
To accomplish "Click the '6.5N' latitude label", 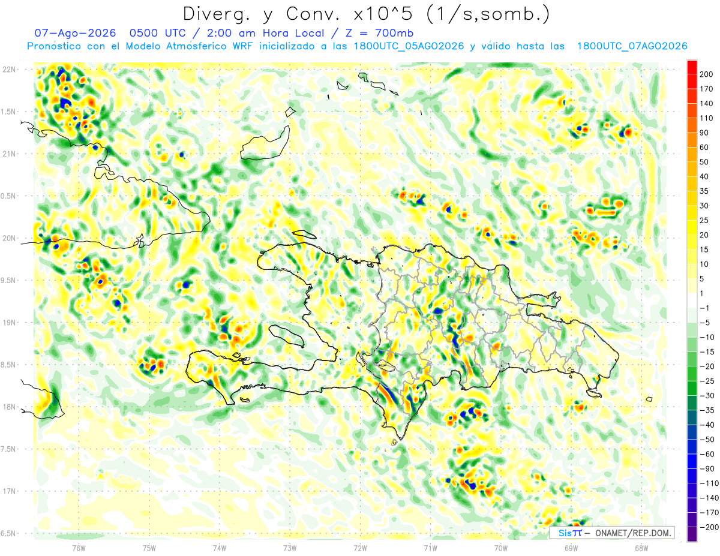I will pos(9,533).
